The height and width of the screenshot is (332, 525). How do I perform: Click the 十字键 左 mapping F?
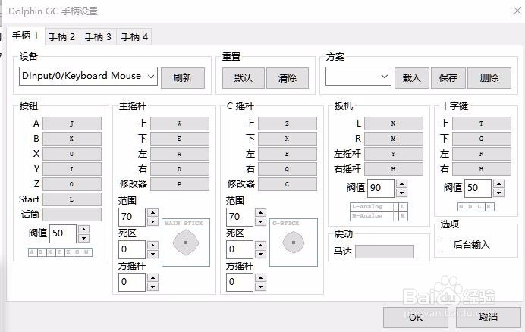tap(482, 154)
